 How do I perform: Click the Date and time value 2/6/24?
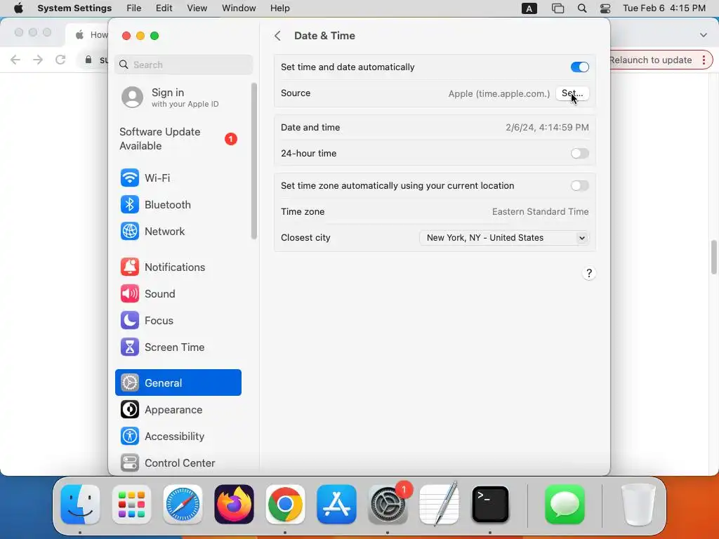click(547, 128)
